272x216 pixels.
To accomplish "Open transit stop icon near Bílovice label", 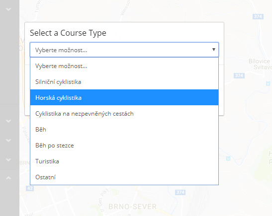I will (268, 83).
